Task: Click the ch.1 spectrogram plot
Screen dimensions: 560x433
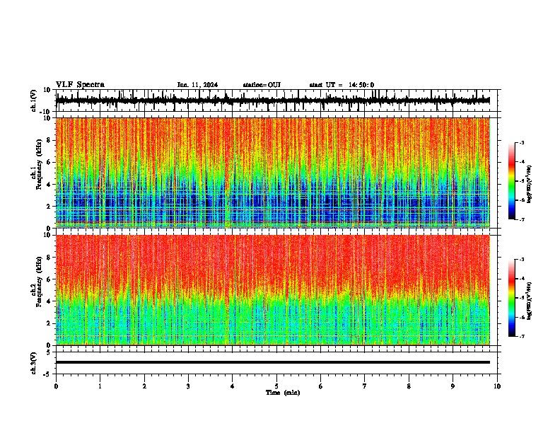Action: click(x=273, y=173)
